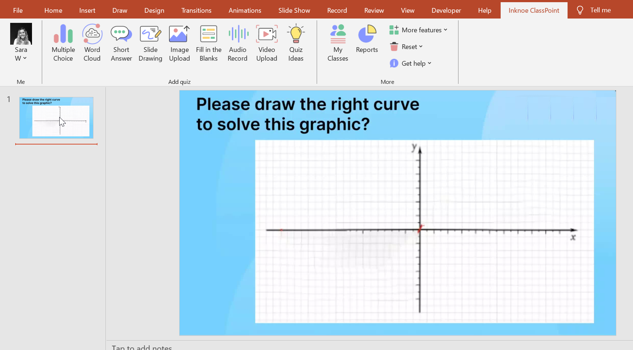The height and width of the screenshot is (350, 633).
Task: Click the More features grid icon
Action: tap(394, 30)
